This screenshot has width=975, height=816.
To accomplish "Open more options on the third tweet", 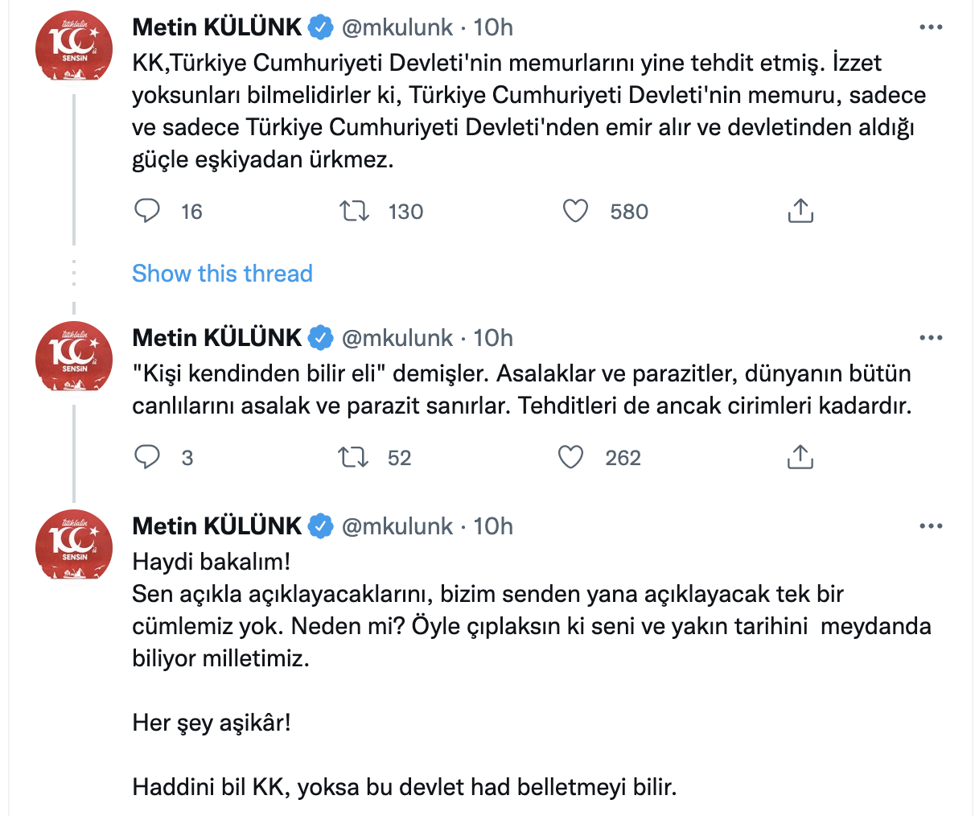I will point(931,525).
